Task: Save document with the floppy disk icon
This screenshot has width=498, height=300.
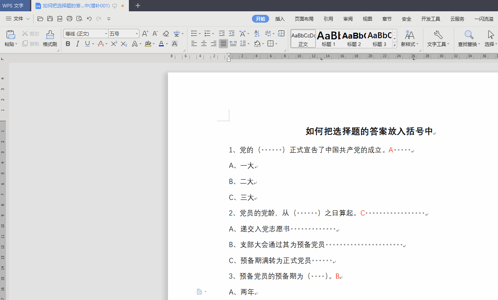Action: [x=50, y=18]
